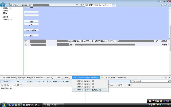Screen dimensions: 171x107
Task: Go back with the browser back arrow
Action: [x=3, y=5]
